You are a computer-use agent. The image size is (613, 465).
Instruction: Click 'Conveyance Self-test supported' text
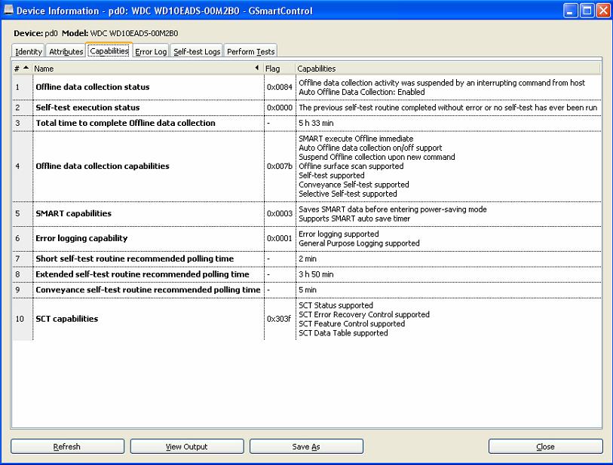354,185
